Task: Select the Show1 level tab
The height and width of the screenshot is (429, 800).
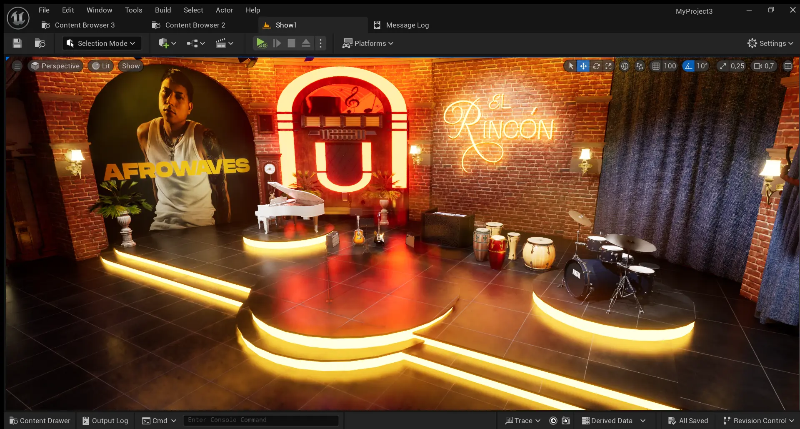Action: (313, 25)
